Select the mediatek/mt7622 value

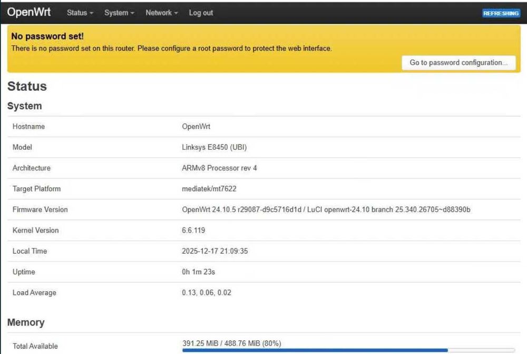pos(209,189)
